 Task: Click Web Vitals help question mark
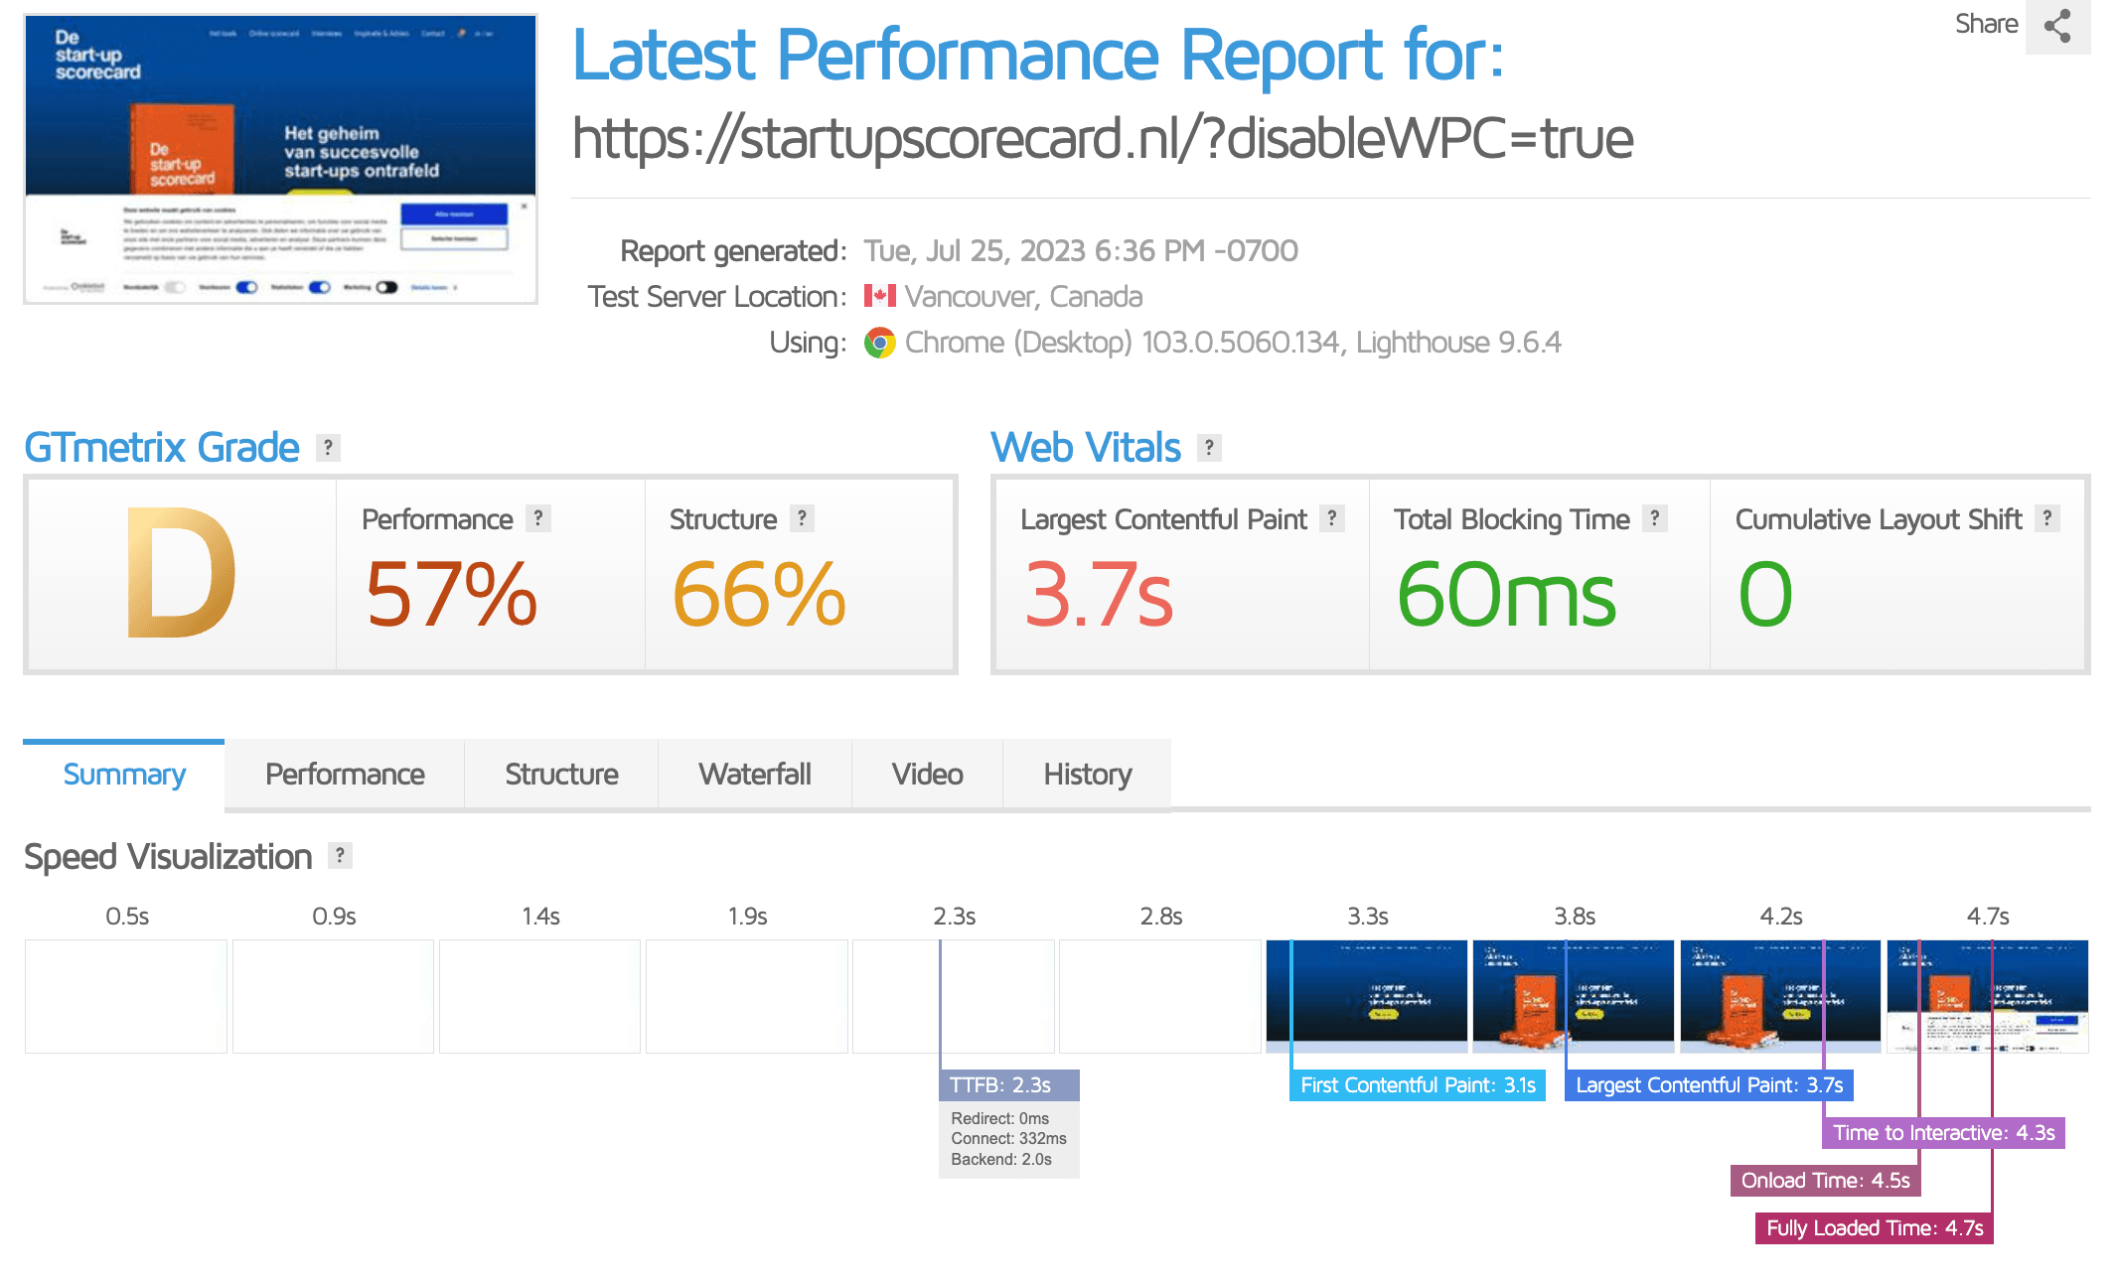(1208, 448)
